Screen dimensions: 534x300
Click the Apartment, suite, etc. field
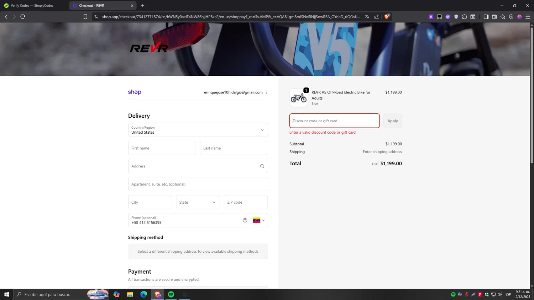coord(198,184)
